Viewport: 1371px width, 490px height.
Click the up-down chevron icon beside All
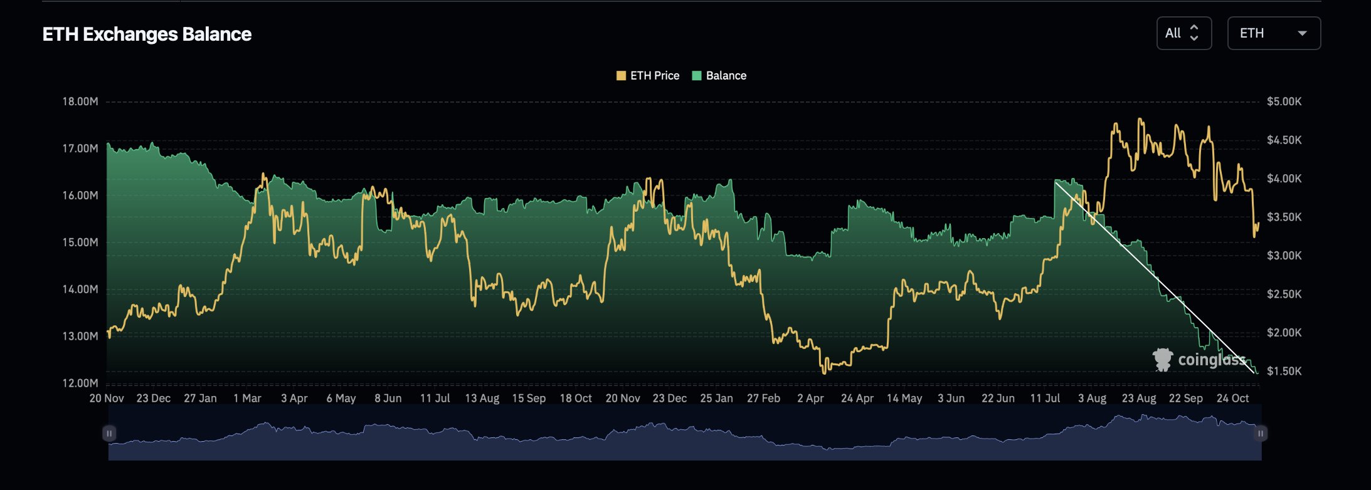tap(1194, 33)
